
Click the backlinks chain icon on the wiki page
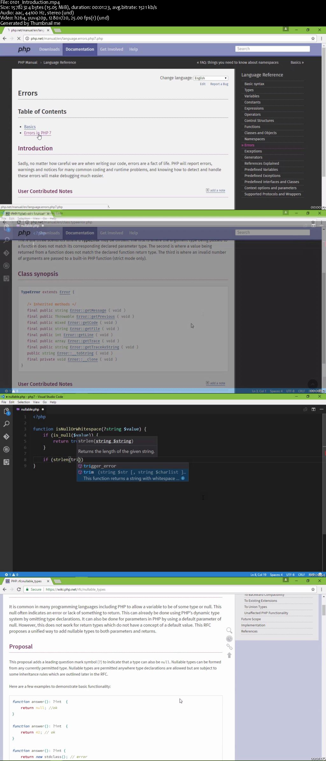click(229, 647)
